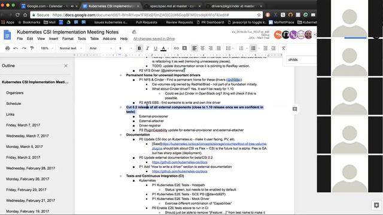This screenshot has height=215, width=383.
Task: Add a comment using toolbar icon
Action: pyautogui.click(x=184, y=48)
